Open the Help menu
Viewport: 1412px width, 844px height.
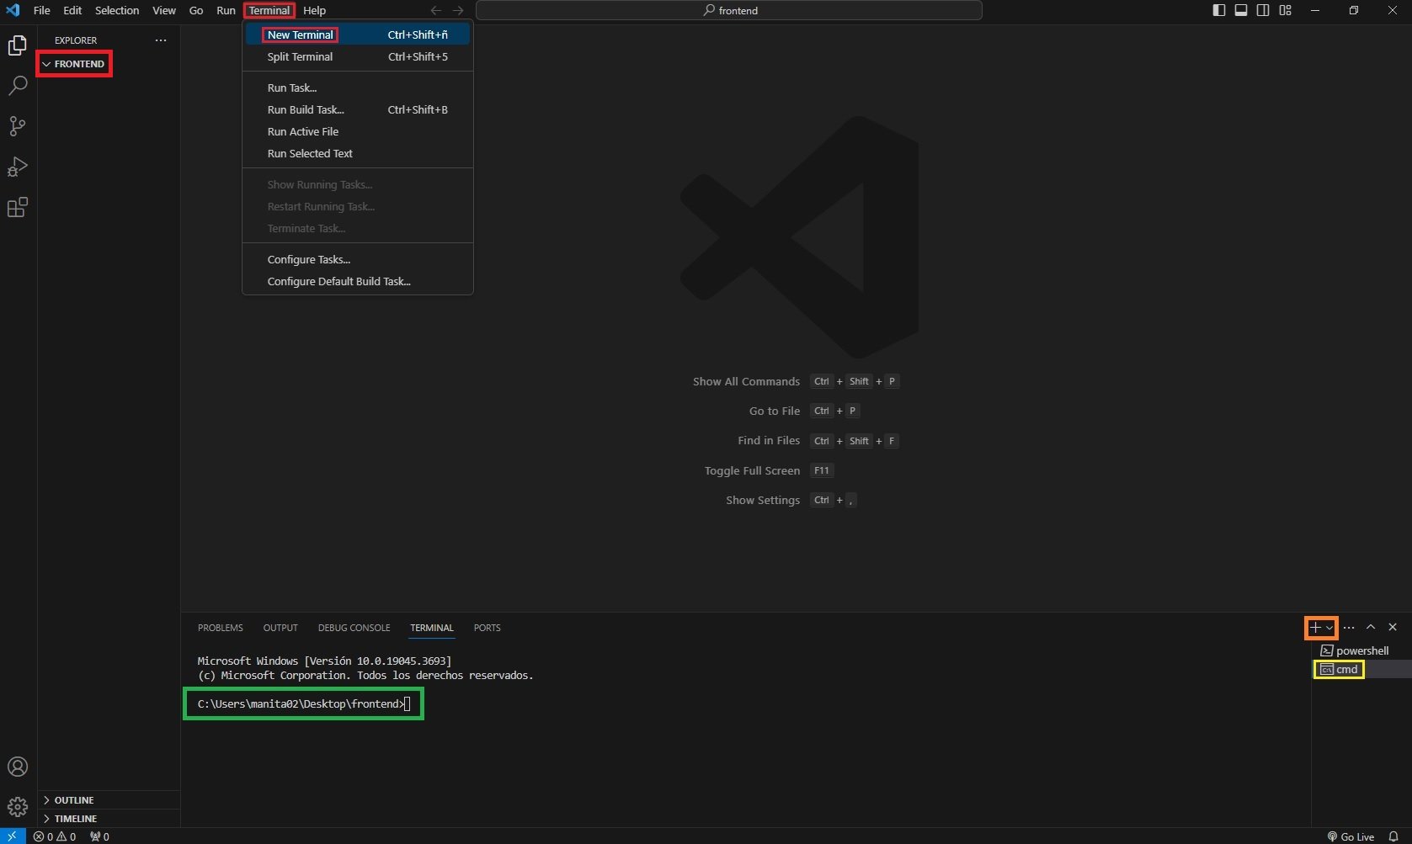[314, 10]
